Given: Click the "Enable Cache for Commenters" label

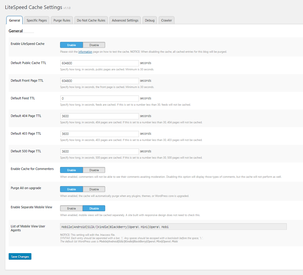Looking at the screenshot, I should (x=32, y=169).
